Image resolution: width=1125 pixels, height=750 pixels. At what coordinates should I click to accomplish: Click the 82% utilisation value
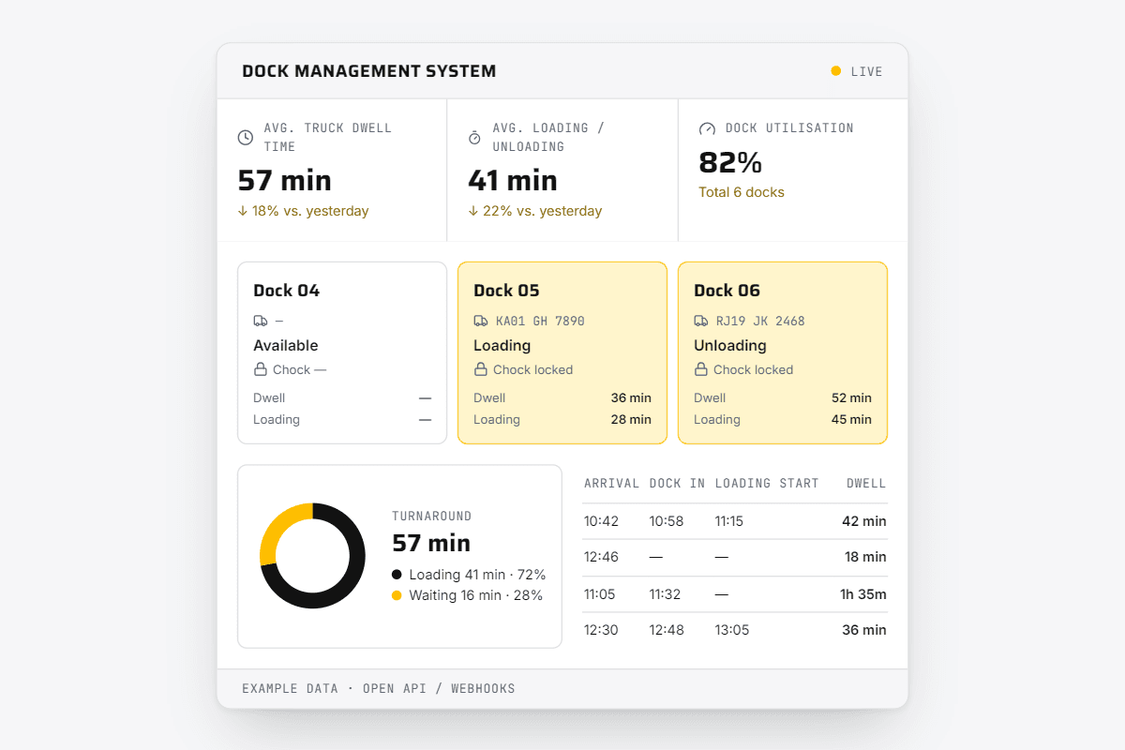(730, 162)
